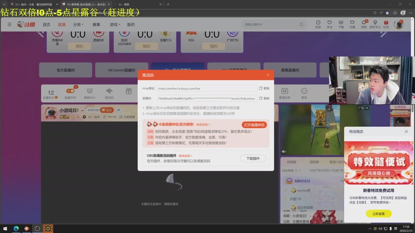Open the 关注 heart icon in header

(329, 24)
